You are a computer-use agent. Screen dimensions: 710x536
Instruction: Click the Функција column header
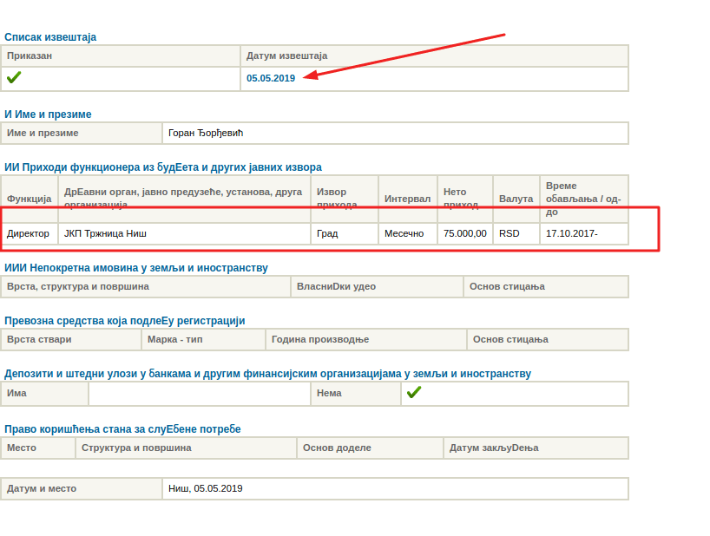click(x=30, y=199)
